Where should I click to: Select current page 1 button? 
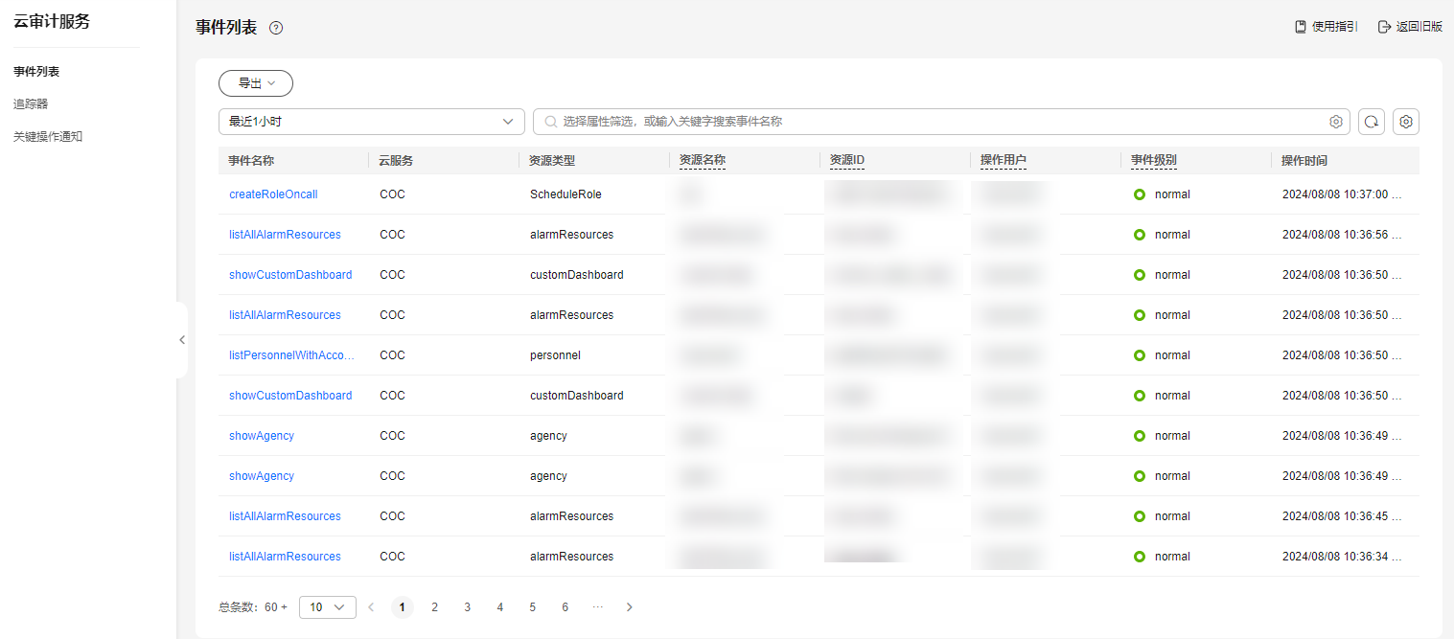pyautogui.click(x=403, y=607)
